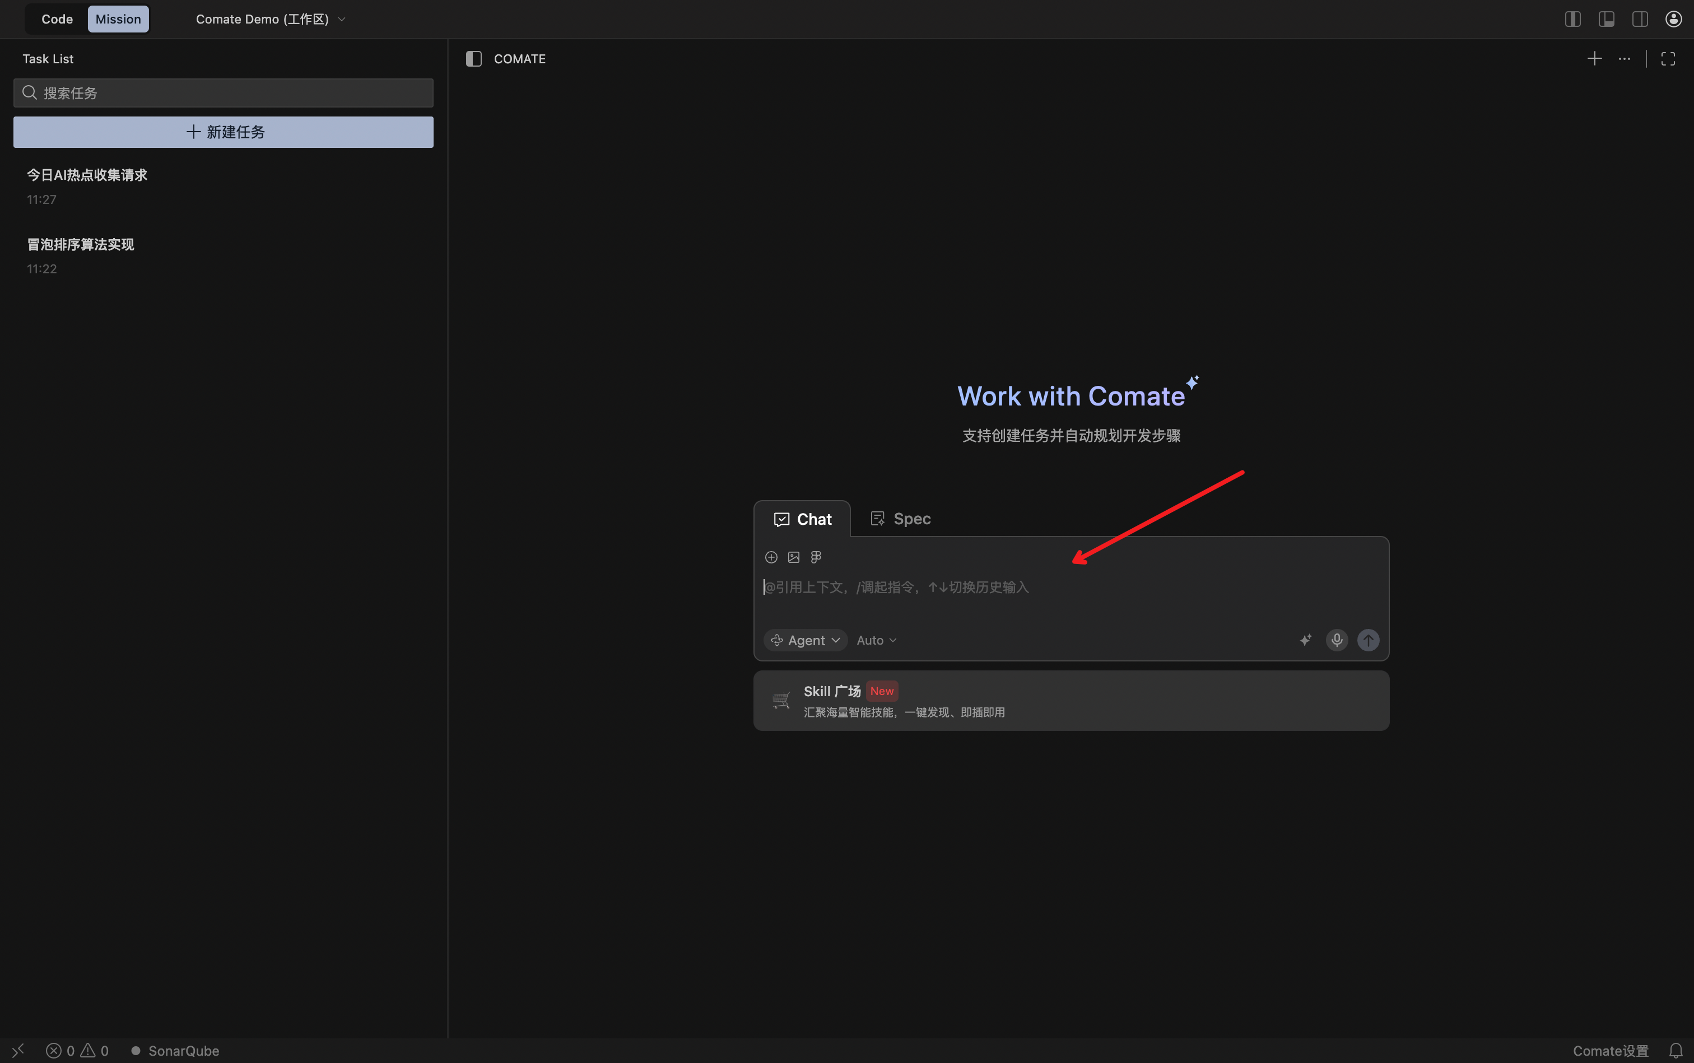1694x1063 pixels.
Task: Click the red New badge beside Skill 广场
Action: tap(882, 692)
